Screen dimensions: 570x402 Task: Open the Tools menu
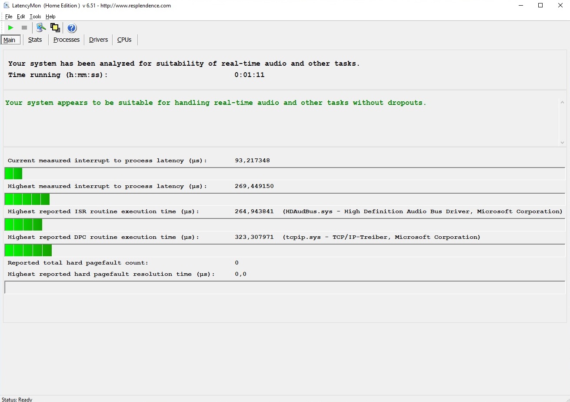click(35, 17)
